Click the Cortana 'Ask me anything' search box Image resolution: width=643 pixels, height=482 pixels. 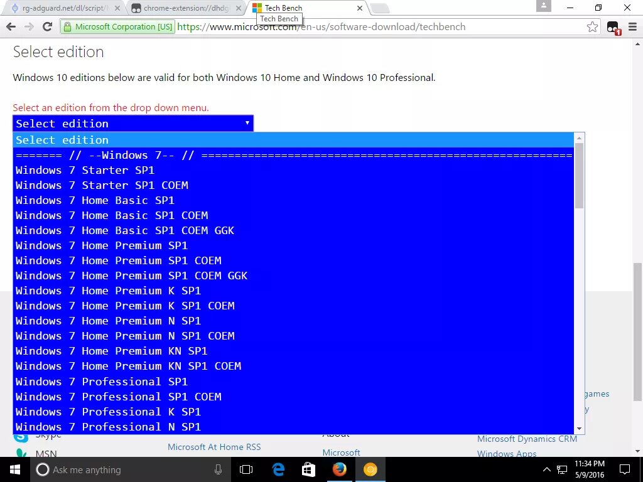pos(129,469)
